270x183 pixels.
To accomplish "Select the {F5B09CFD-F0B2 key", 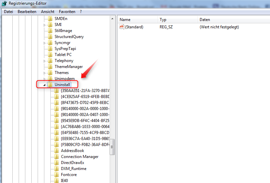I will [x=85, y=145].
